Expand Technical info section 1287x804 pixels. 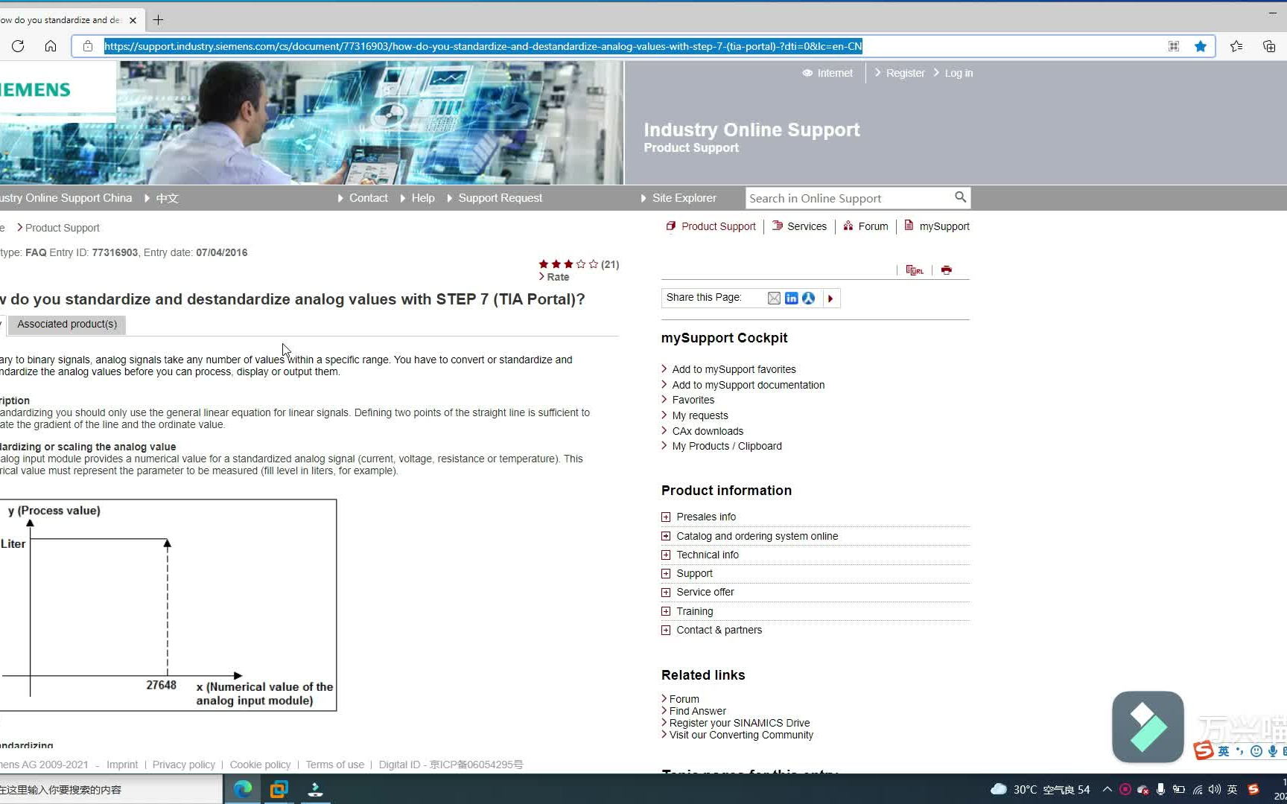(666, 555)
